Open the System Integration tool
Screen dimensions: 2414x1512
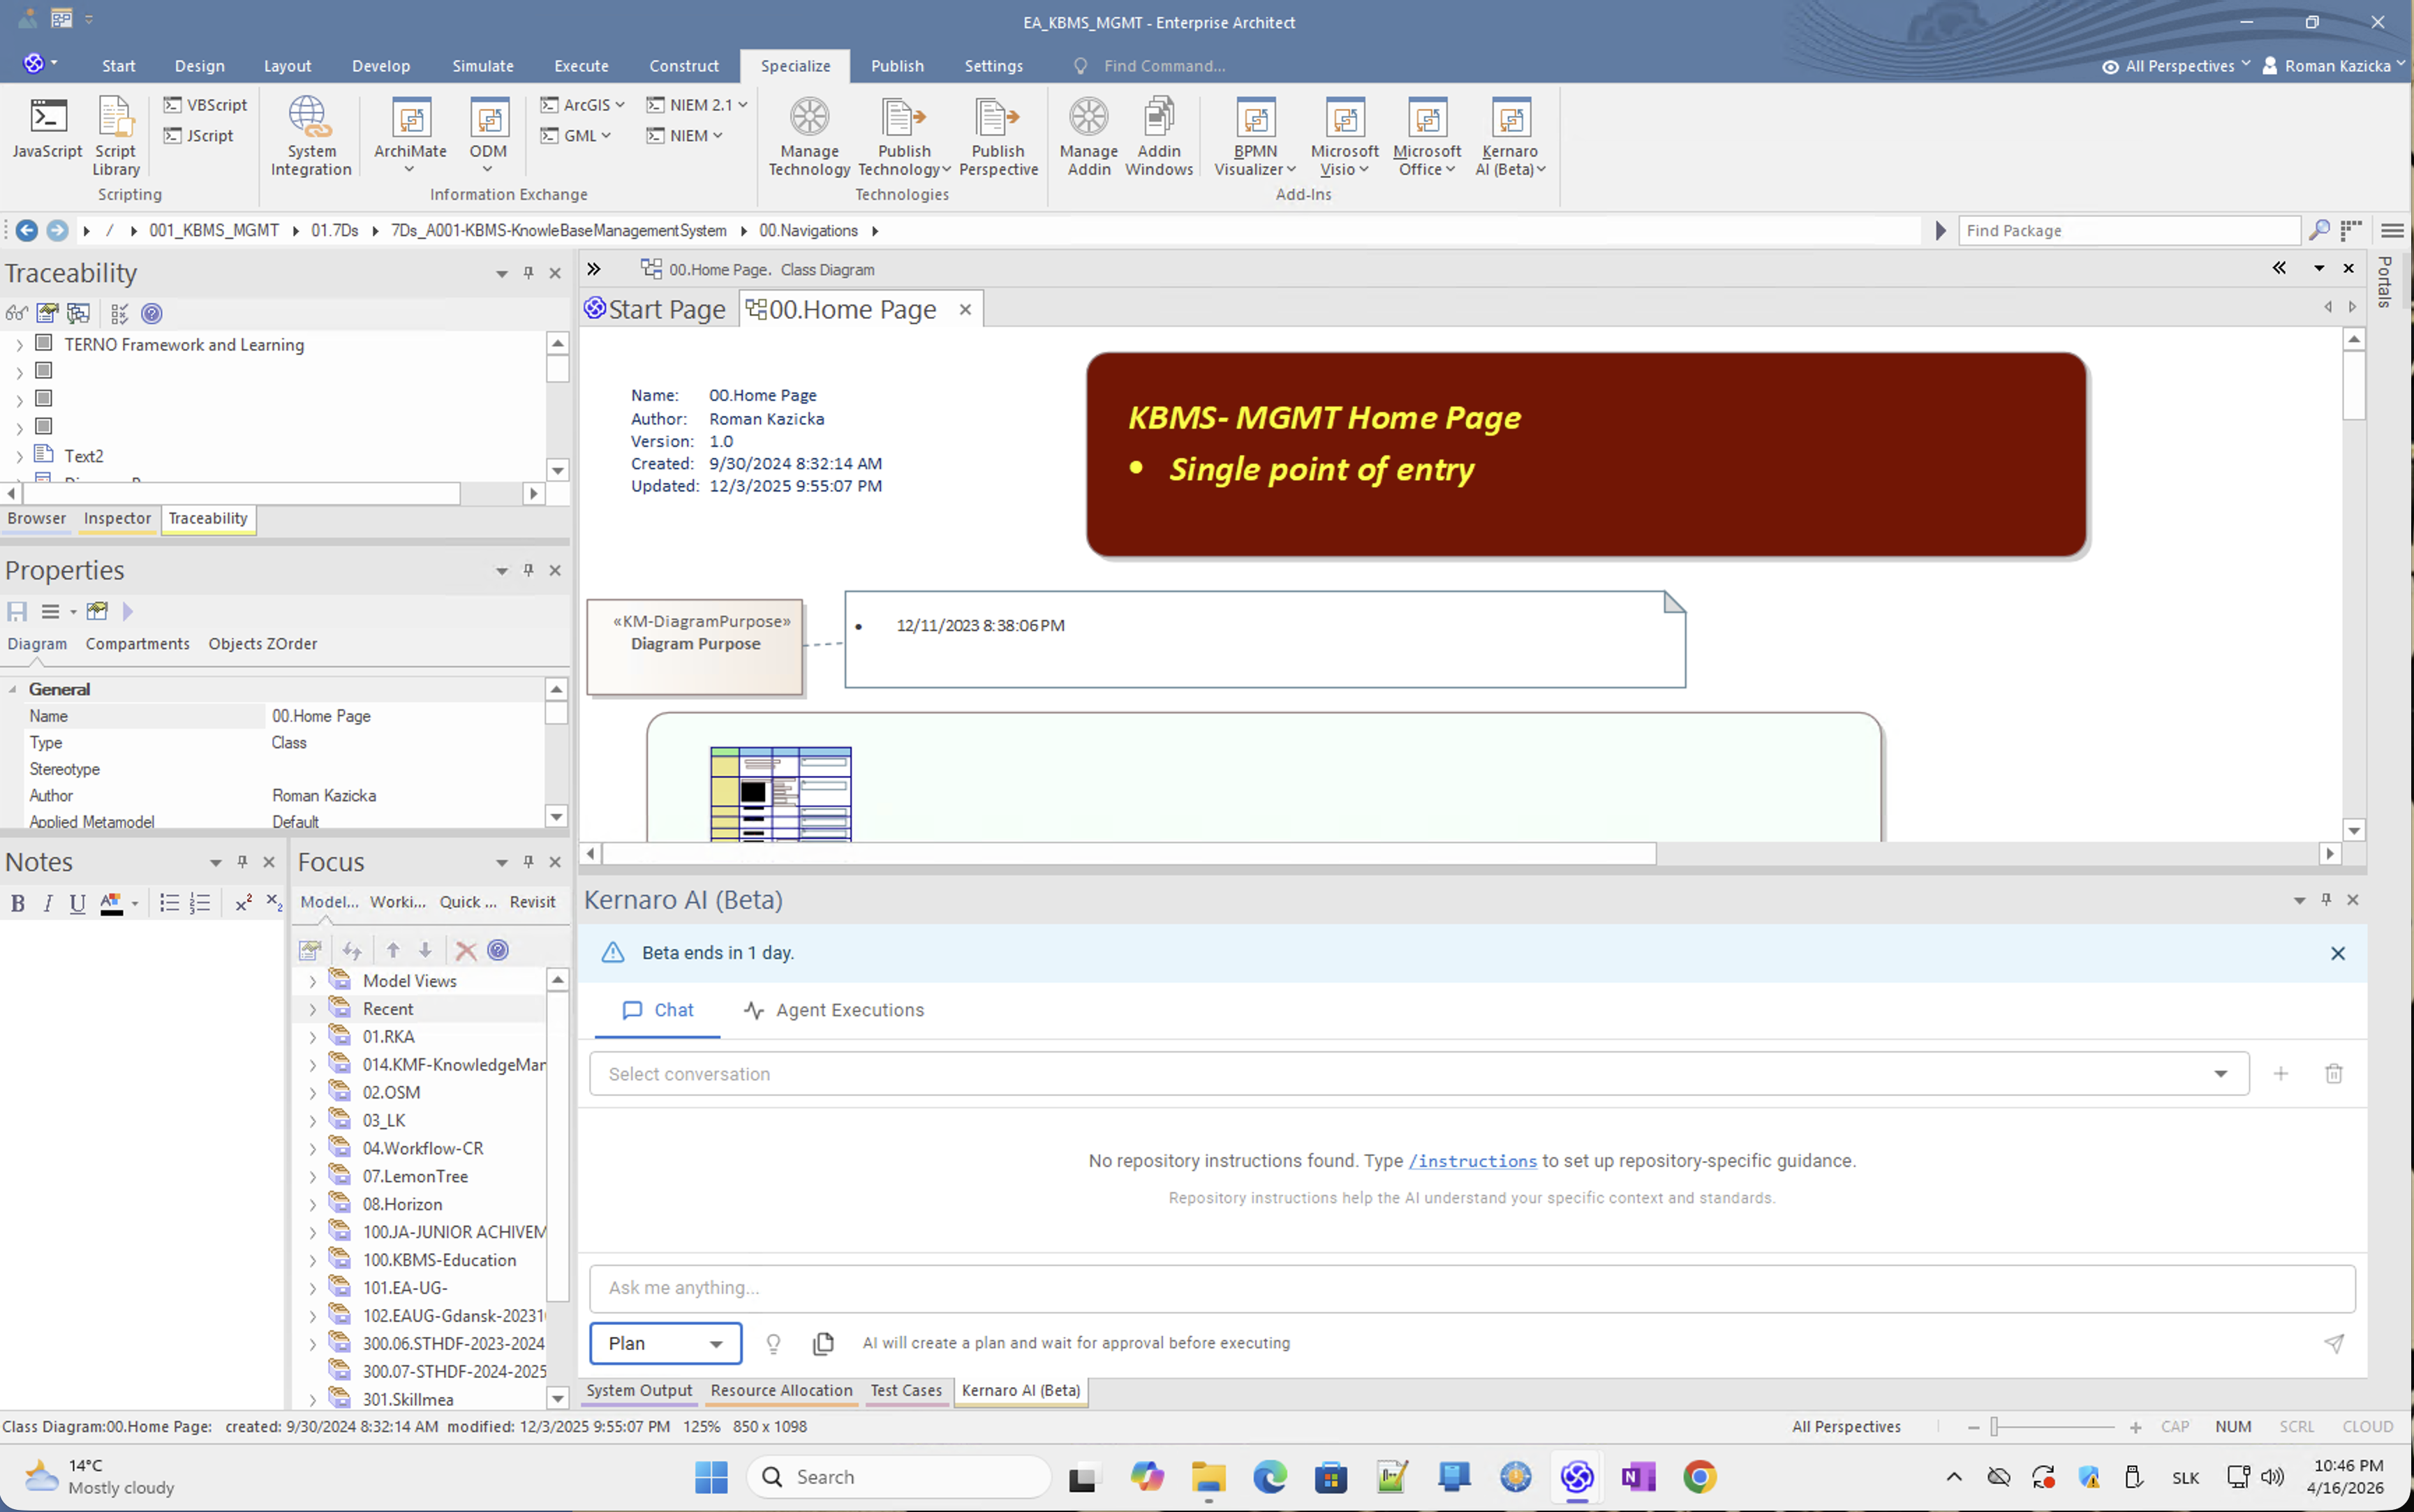coord(311,136)
